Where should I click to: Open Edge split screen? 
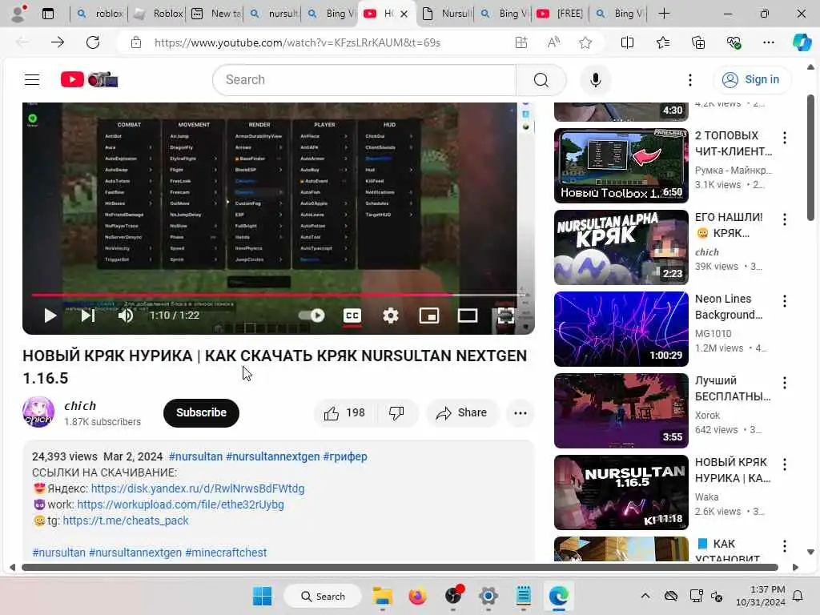pyautogui.click(x=627, y=42)
